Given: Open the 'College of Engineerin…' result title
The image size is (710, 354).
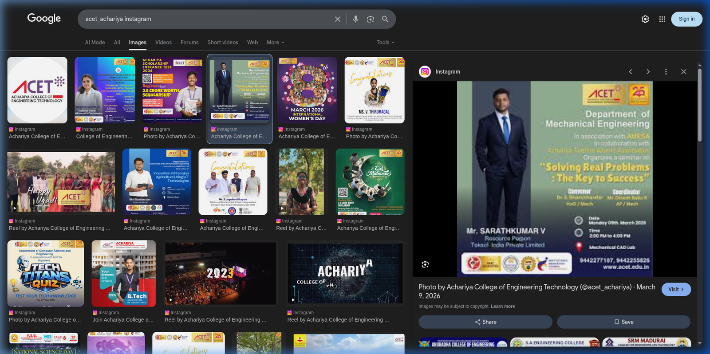Looking at the screenshot, I should pos(104,137).
